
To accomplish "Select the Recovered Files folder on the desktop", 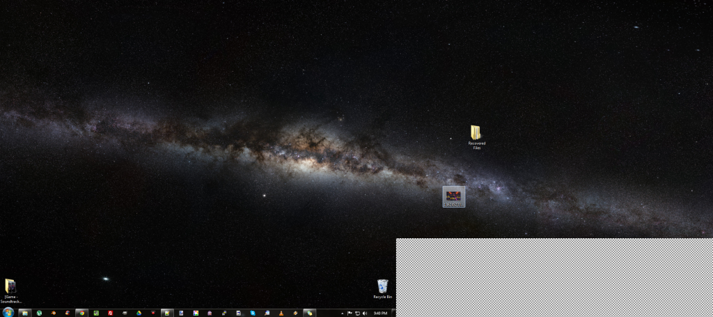I will [x=476, y=137].
